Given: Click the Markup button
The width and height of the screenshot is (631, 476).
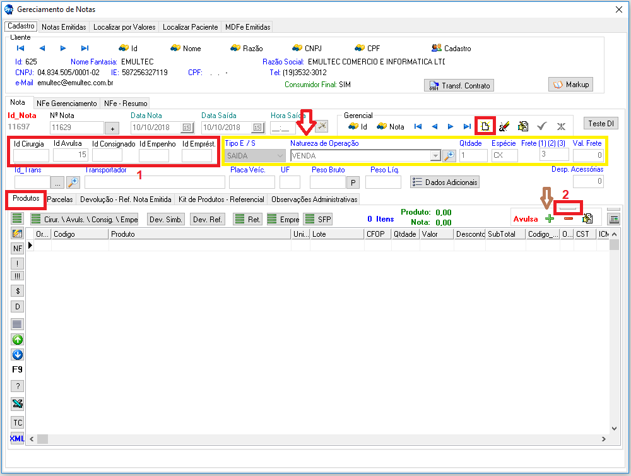Looking at the screenshot, I should [570, 85].
